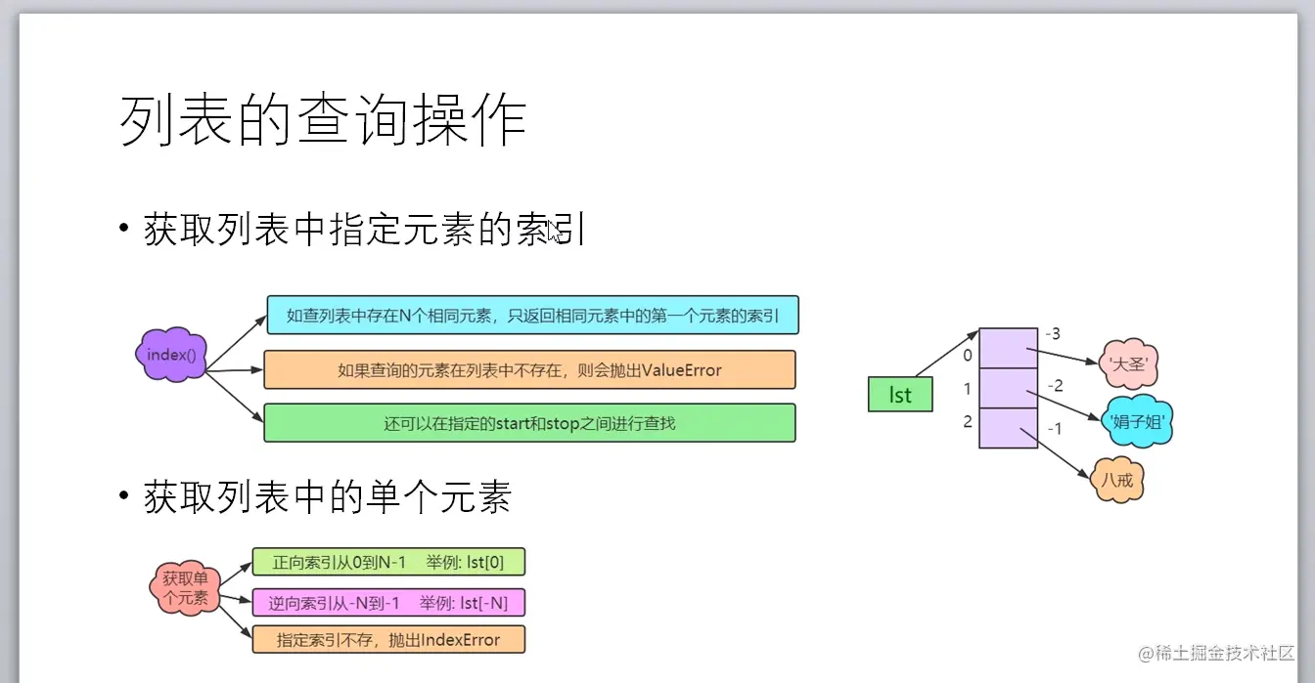The image size is (1315, 683).
Task: Select the green start和stop box
Action: click(529, 423)
